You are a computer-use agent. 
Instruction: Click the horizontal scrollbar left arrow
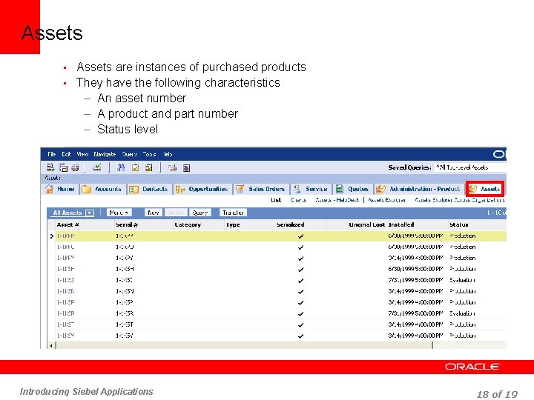(51, 346)
